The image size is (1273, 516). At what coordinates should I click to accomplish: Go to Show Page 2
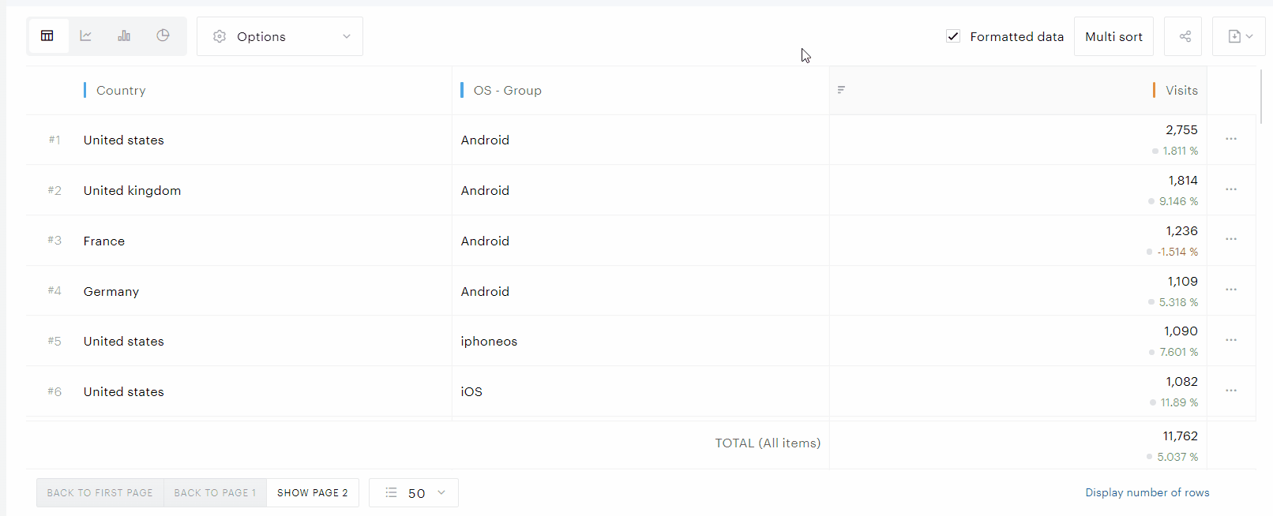tap(312, 493)
